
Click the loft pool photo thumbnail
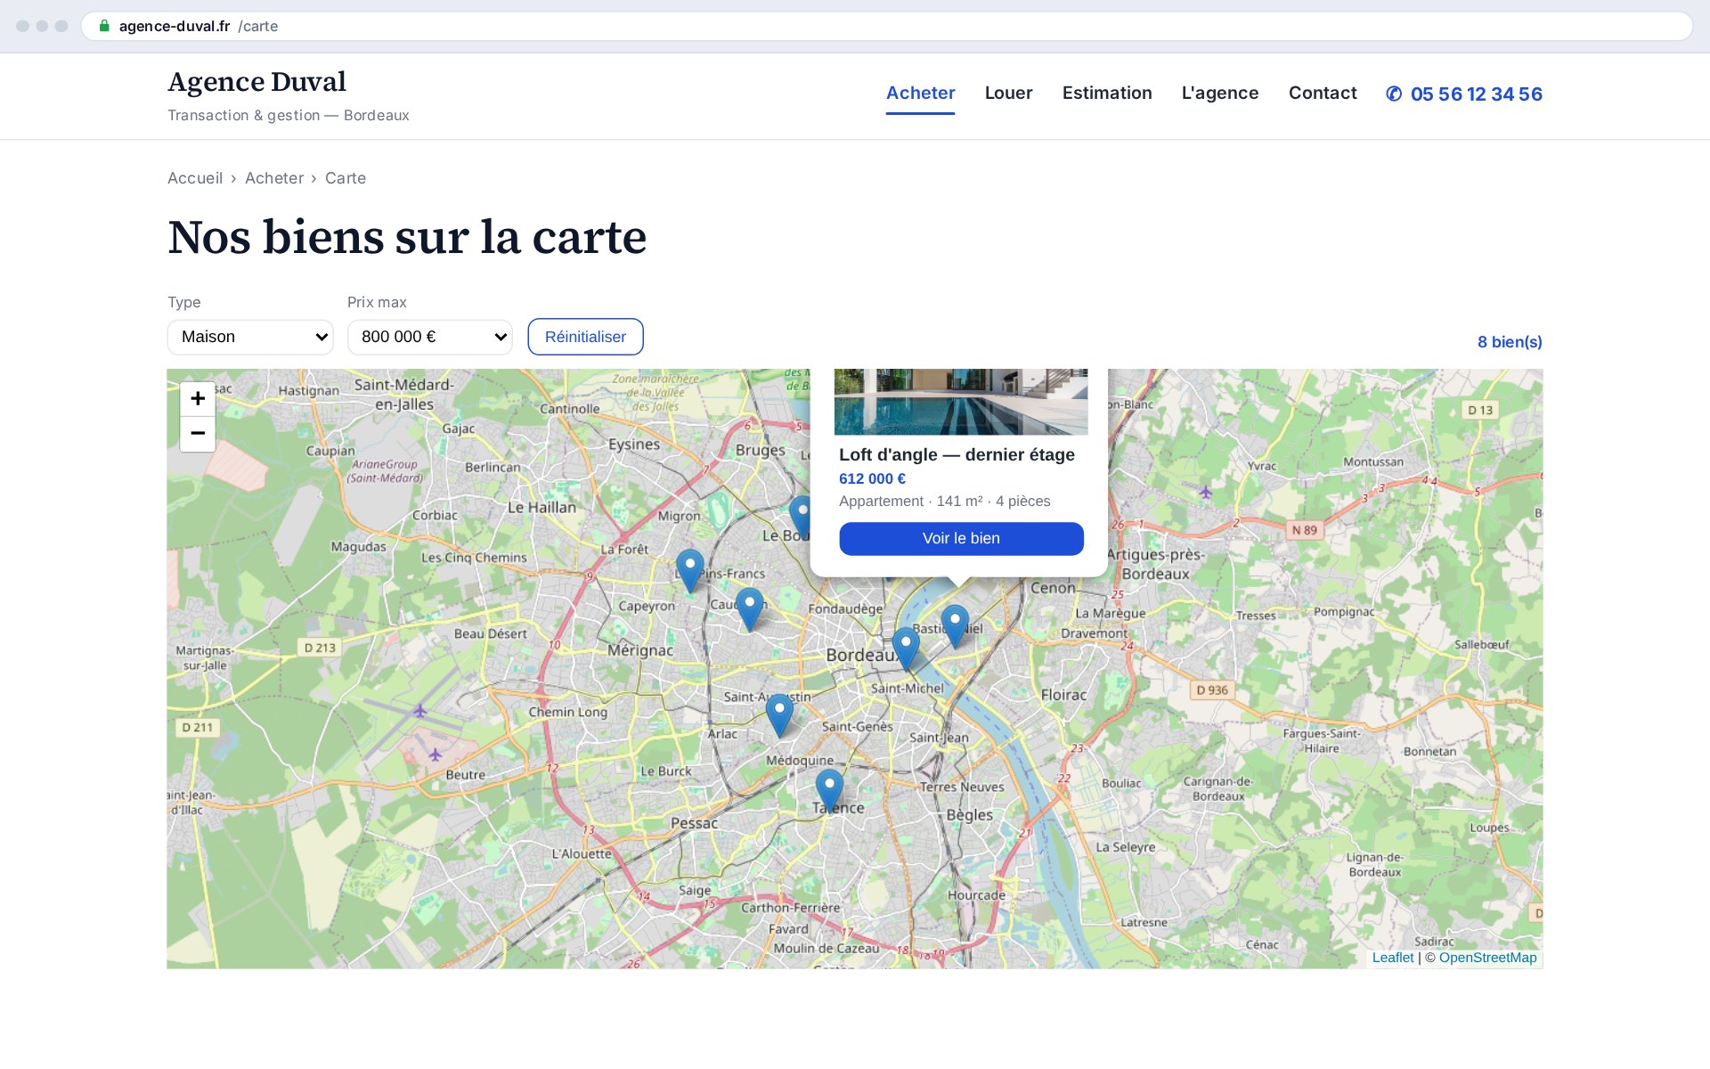961,402
